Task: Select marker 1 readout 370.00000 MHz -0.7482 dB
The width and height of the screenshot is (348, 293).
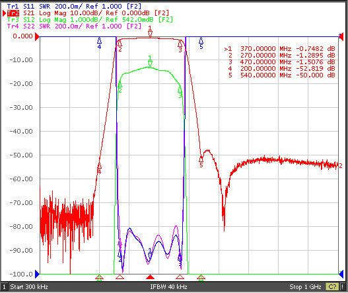Action: (279, 48)
